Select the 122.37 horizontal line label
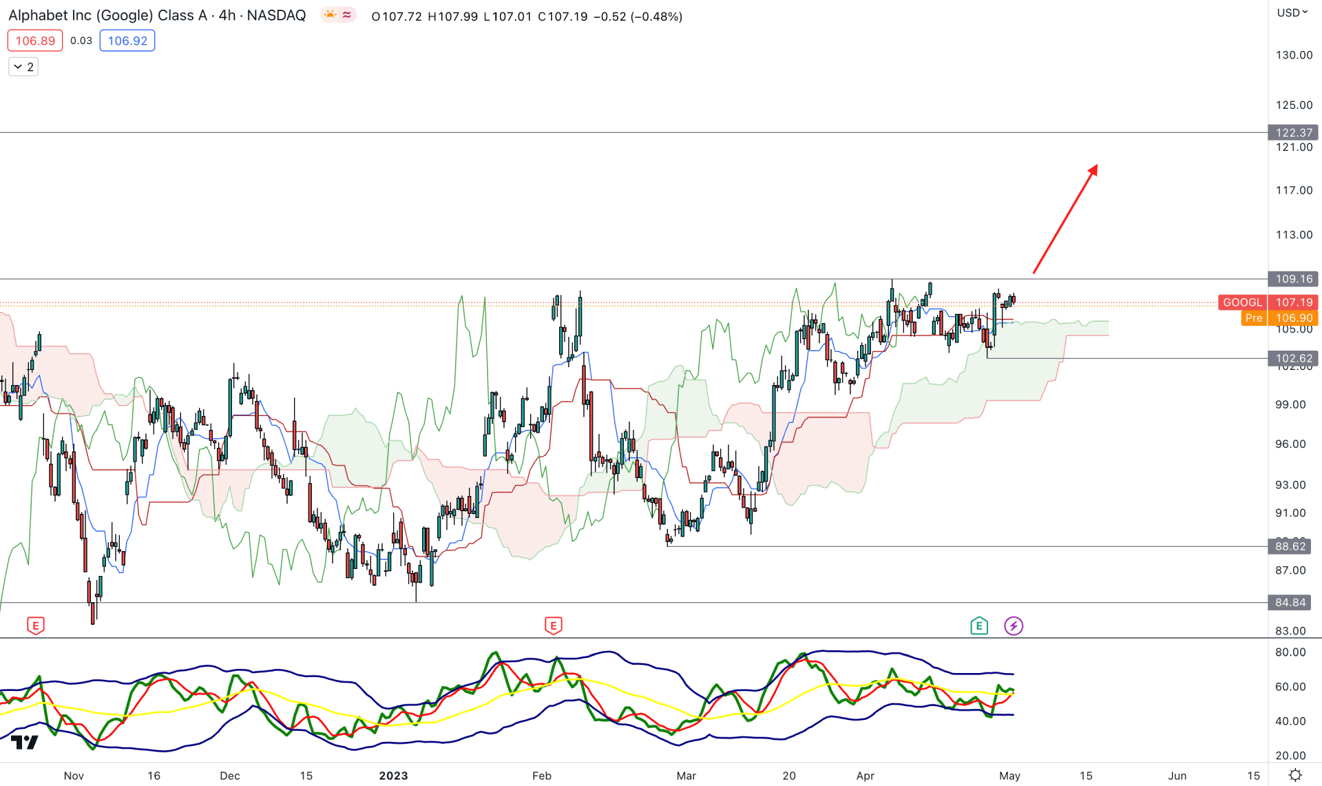This screenshot has width=1322, height=786. click(x=1294, y=132)
